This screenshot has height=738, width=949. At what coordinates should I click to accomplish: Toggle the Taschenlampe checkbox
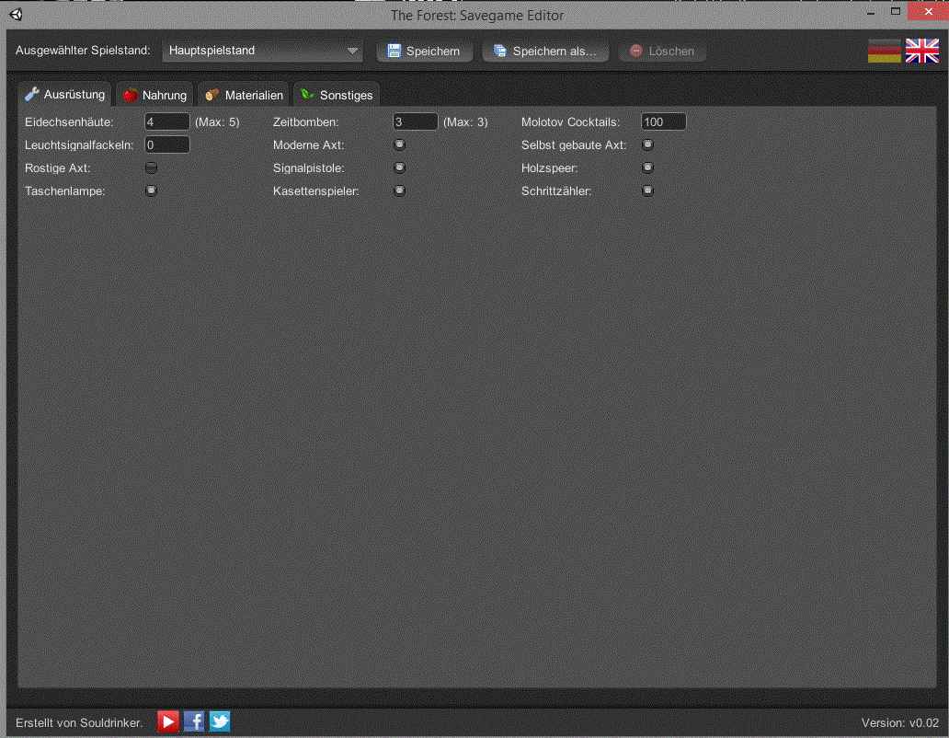point(152,191)
